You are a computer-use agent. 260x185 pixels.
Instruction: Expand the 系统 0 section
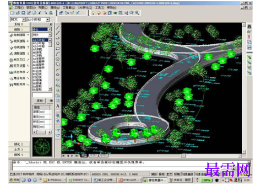(x=19, y=24)
